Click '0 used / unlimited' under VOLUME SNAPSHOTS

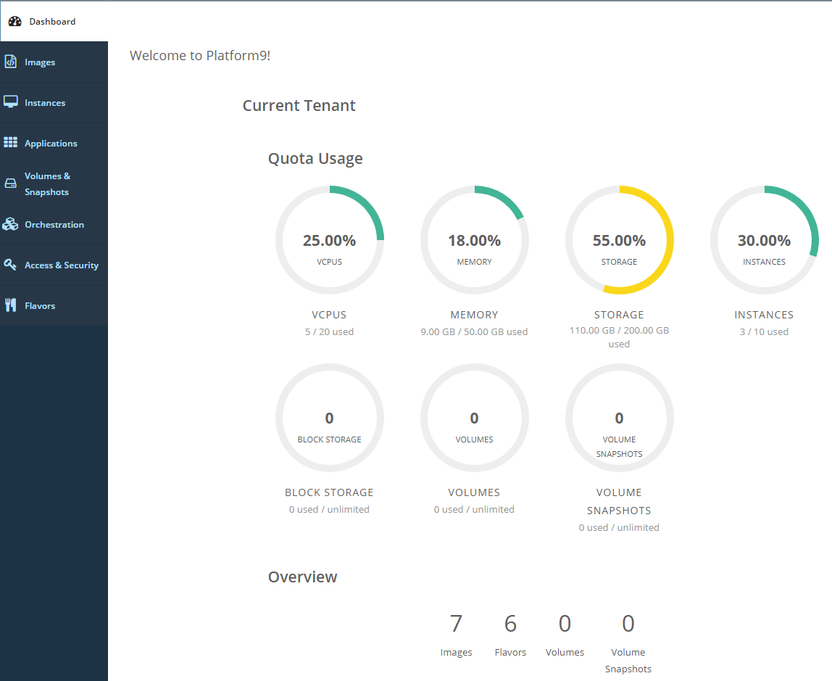pos(619,527)
